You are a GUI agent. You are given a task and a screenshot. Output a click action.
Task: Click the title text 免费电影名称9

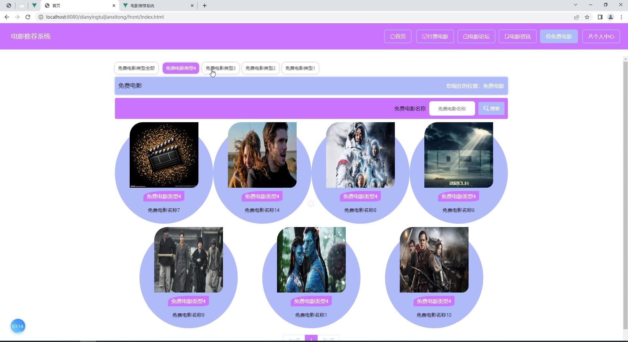[188, 315]
